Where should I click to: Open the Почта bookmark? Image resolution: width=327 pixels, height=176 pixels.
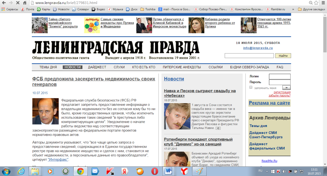tap(28, 9)
